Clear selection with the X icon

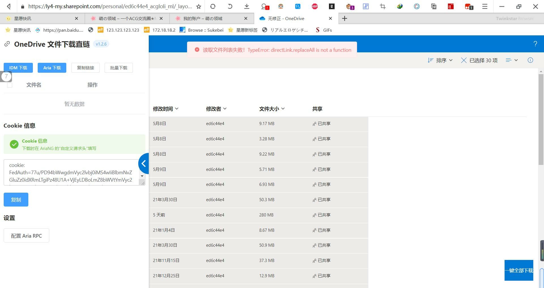464,60
